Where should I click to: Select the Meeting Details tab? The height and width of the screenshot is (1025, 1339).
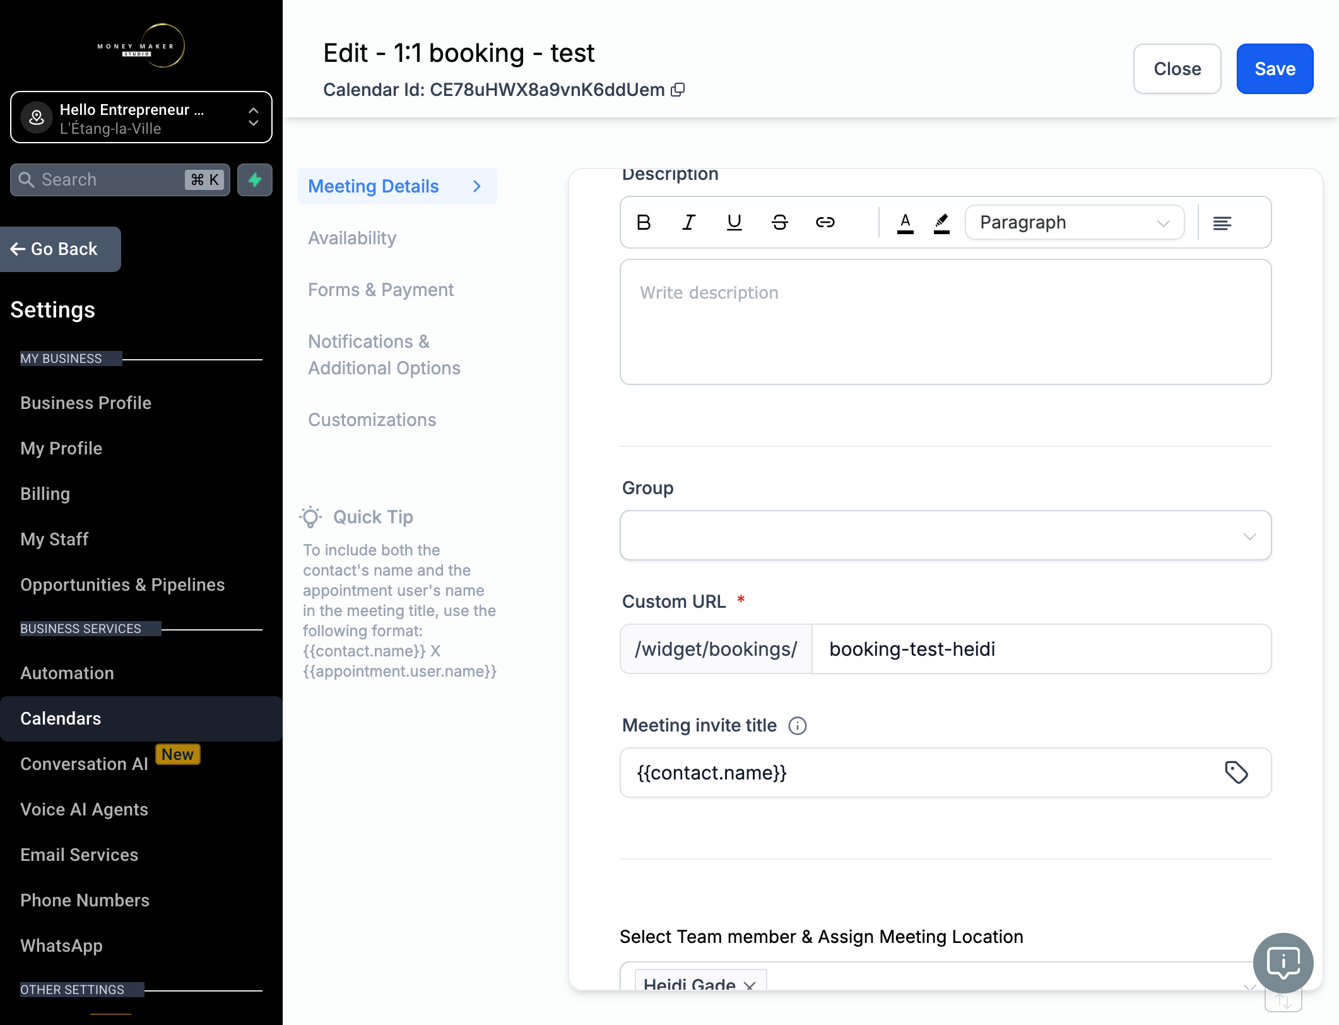pos(398,186)
